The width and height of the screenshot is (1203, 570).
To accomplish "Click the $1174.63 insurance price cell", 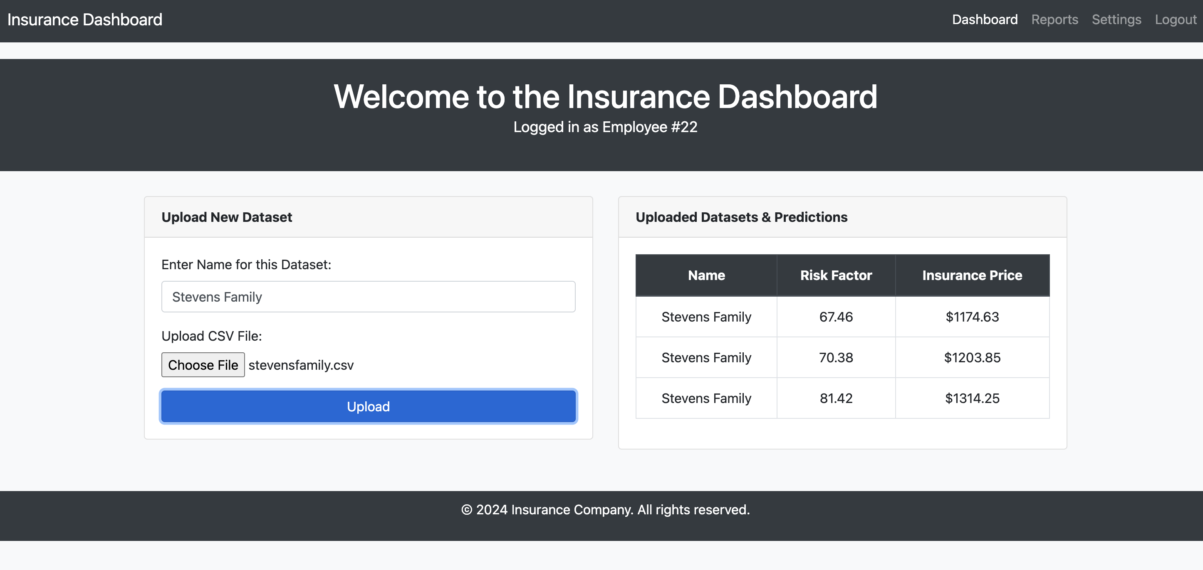I will [972, 317].
